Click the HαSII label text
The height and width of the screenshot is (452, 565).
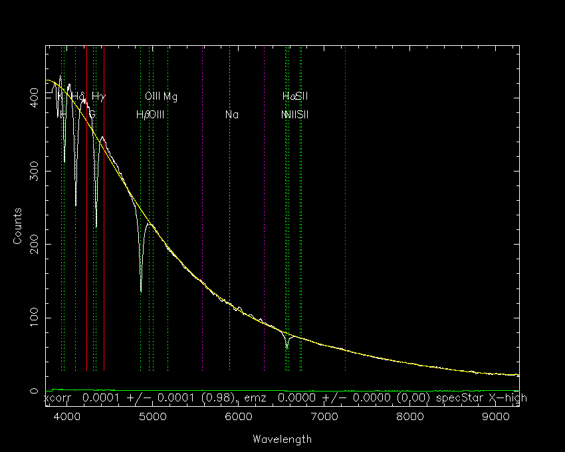pyautogui.click(x=294, y=96)
